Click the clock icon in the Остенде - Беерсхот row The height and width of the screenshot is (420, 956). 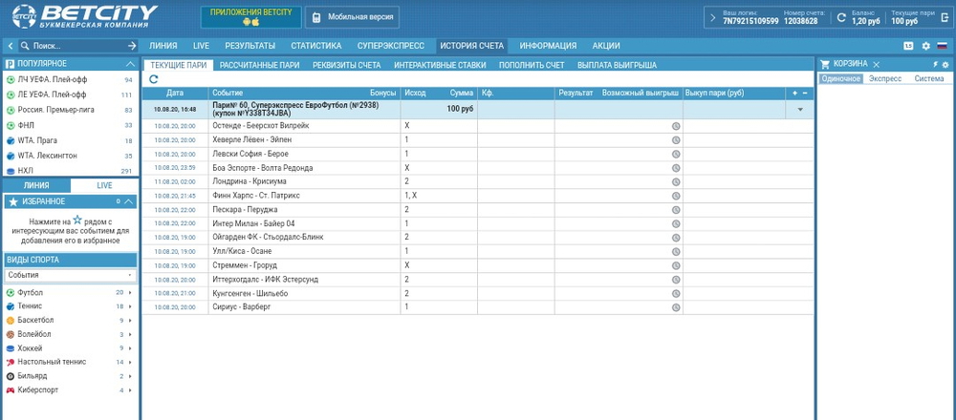point(675,126)
